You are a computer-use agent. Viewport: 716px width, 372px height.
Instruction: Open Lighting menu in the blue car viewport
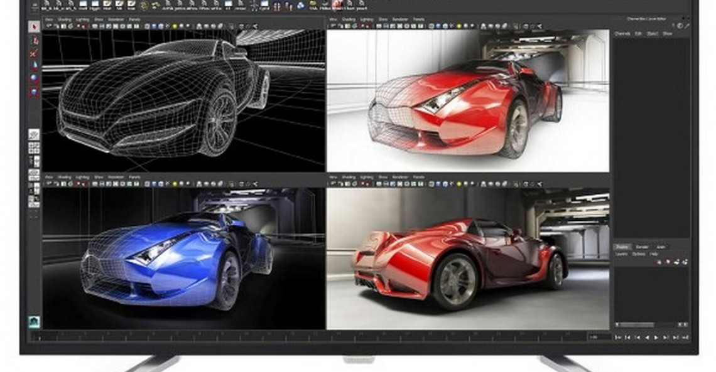pos(82,178)
